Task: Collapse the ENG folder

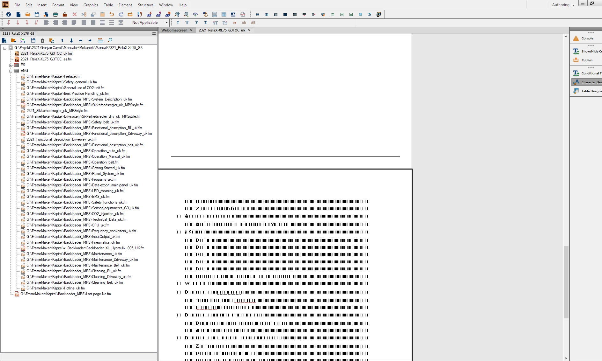Action: click(11, 71)
